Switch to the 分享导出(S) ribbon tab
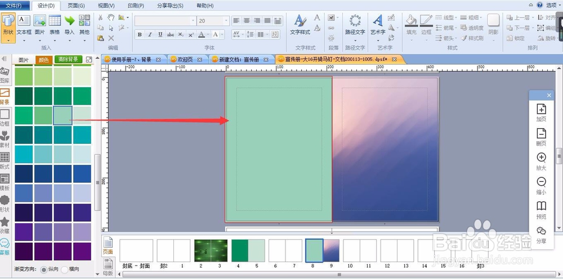 170,6
